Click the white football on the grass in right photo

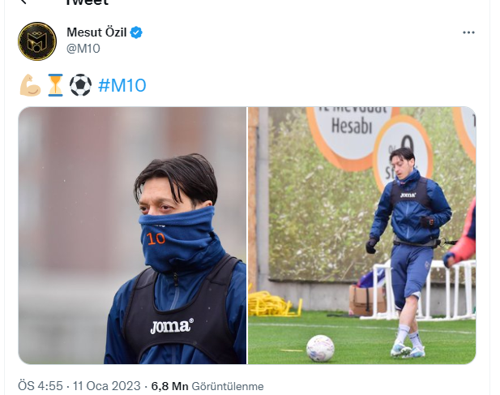click(x=320, y=348)
